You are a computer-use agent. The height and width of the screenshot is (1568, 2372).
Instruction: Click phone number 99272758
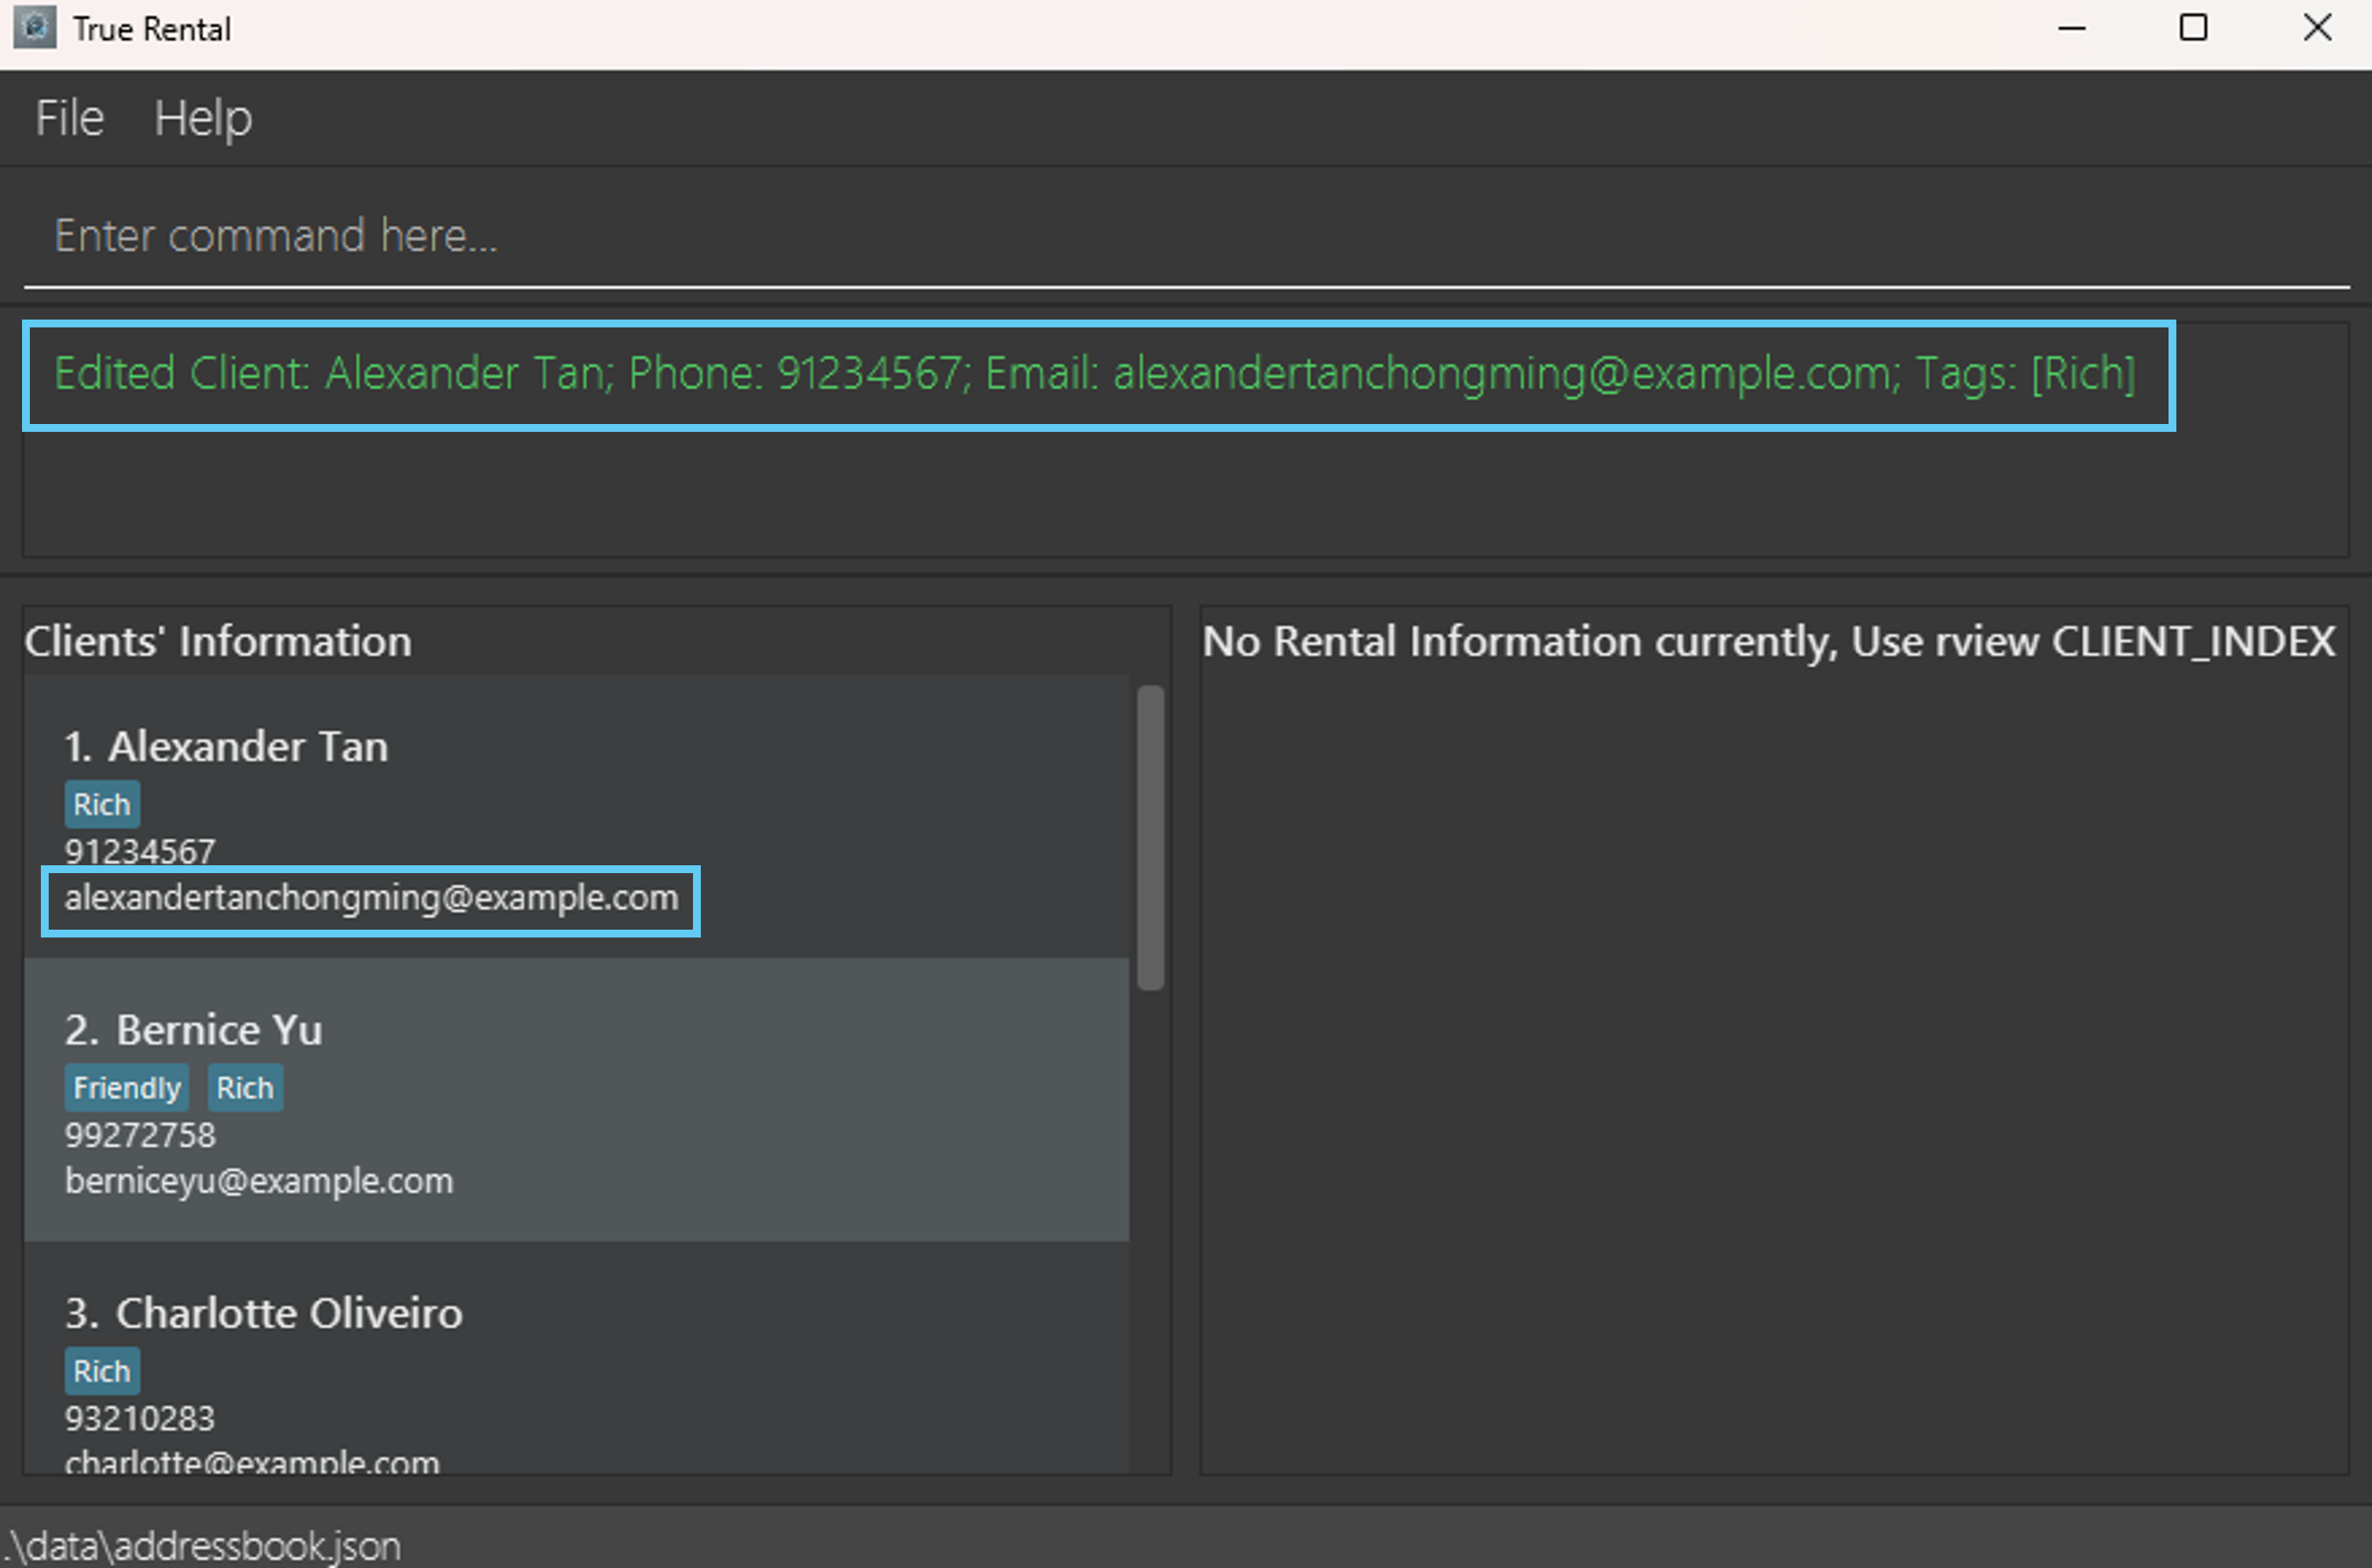pos(140,1135)
